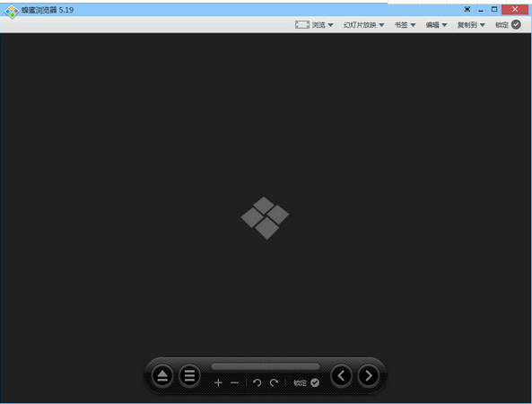
Task: Click the 蜂蜜浏览器 app logo in title bar
Action: pos(11,11)
